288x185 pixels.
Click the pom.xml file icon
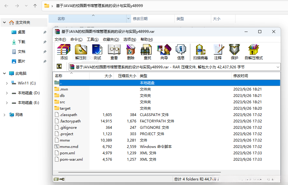pyautogui.click(x=57, y=153)
